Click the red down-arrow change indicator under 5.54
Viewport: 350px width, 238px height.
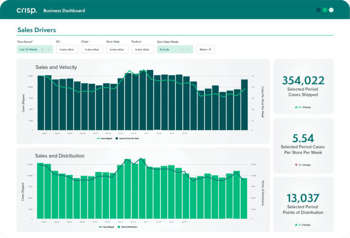(296, 165)
